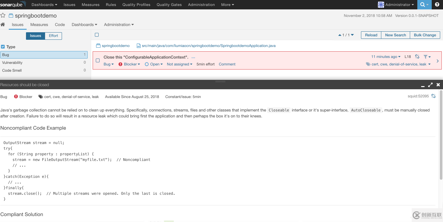Click the small project icon in breadcrumb

point(98,46)
